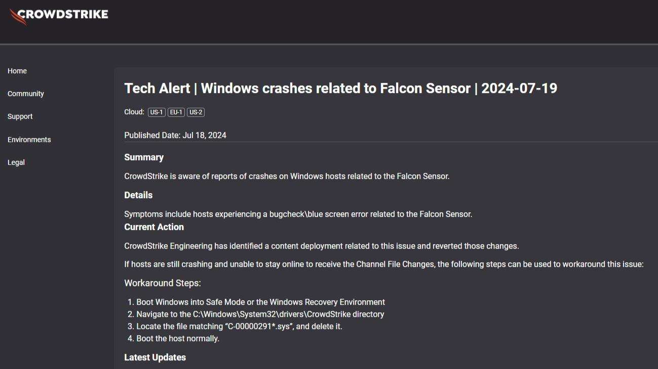Open the Legal sidebar link
Image resolution: width=658 pixels, height=369 pixels.
point(16,162)
